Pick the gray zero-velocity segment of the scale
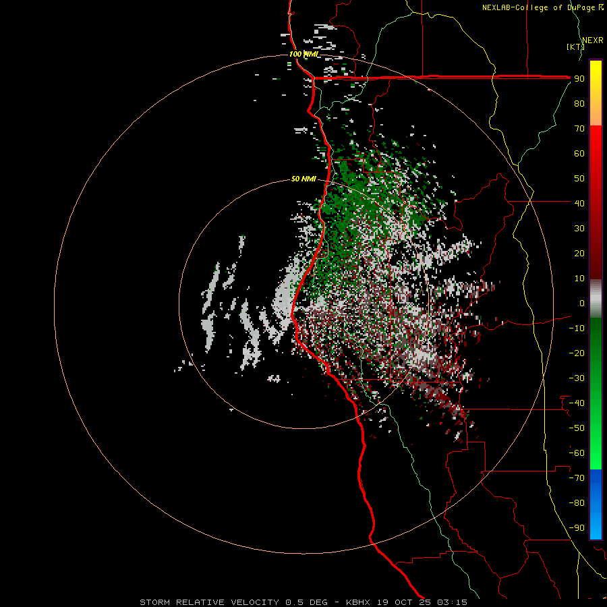The image size is (607, 607). pyautogui.click(x=596, y=299)
